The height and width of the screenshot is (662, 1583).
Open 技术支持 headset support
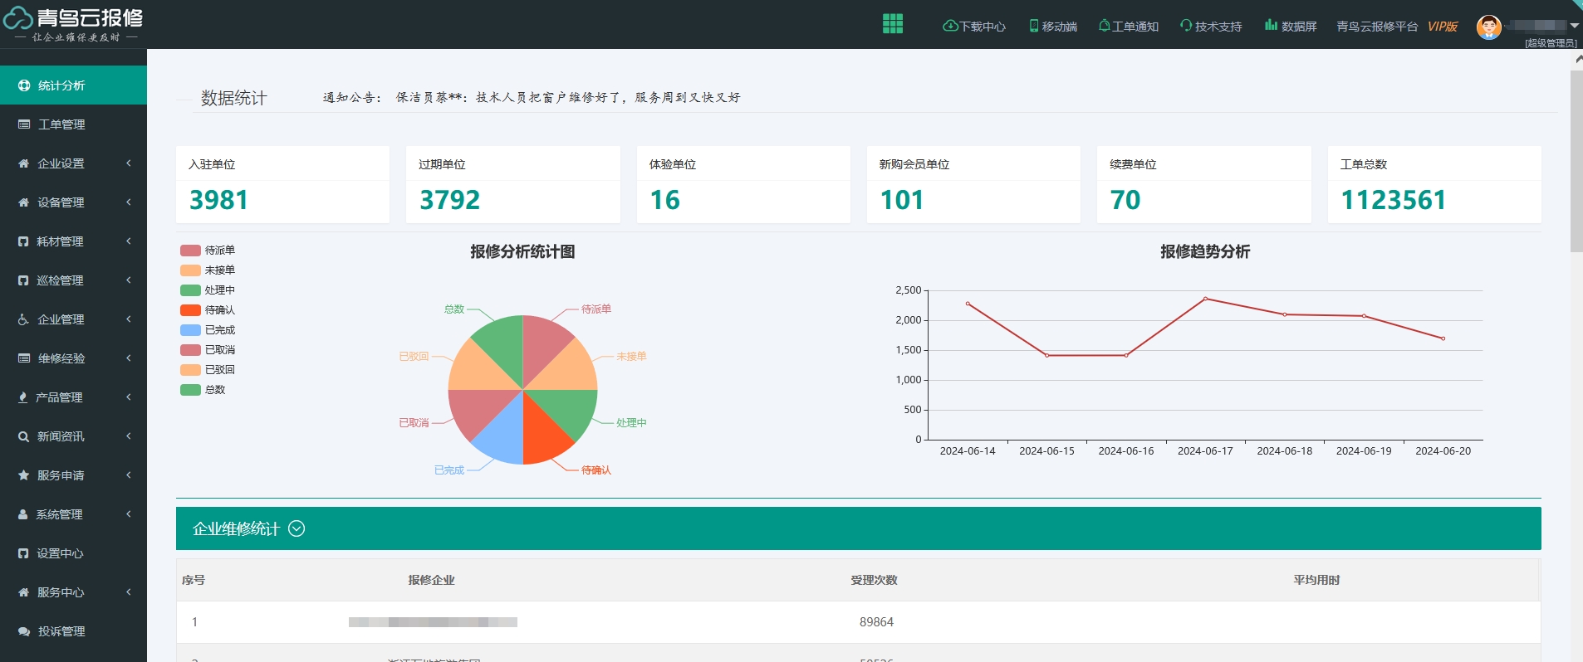(x=1211, y=27)
